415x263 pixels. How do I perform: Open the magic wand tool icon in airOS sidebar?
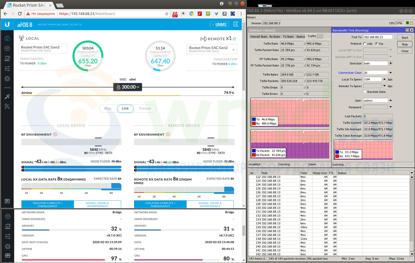(7, 97)
